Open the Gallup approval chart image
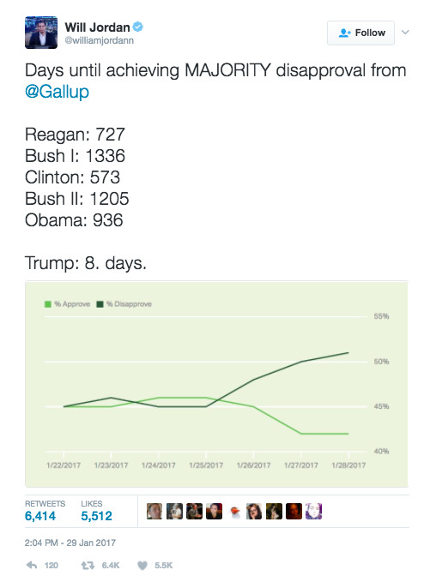The height and width of the screenshot is (588, 430). pos(216,384)
